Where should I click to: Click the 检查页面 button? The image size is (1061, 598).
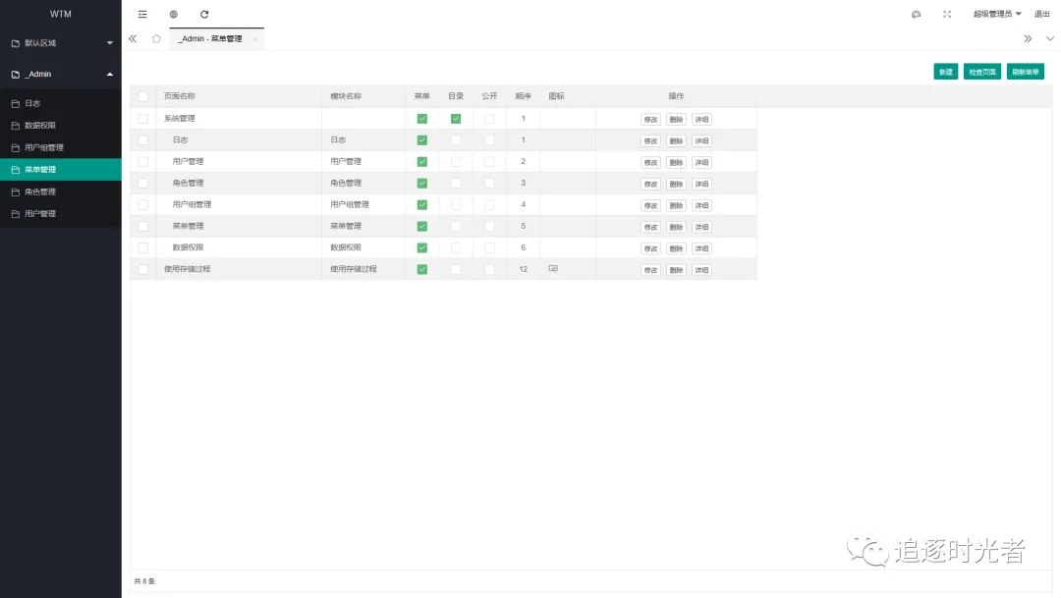(x=981, y=72)
